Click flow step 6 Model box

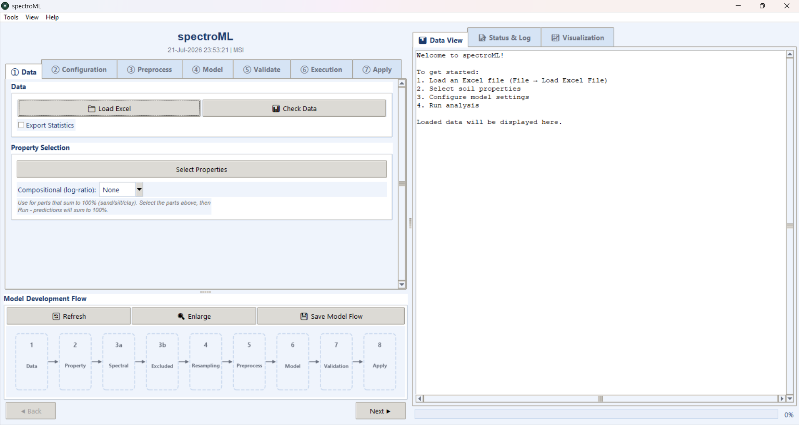pyautogui.click(x=293, y=362)
